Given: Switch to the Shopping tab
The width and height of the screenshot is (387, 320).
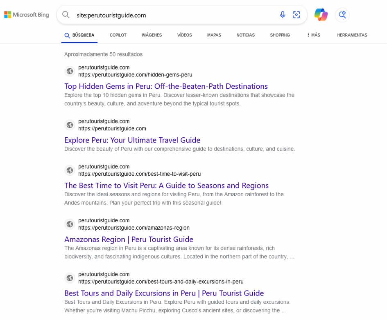Looking at the screenshot, I should pyautogui.click(x=280, y=35).
